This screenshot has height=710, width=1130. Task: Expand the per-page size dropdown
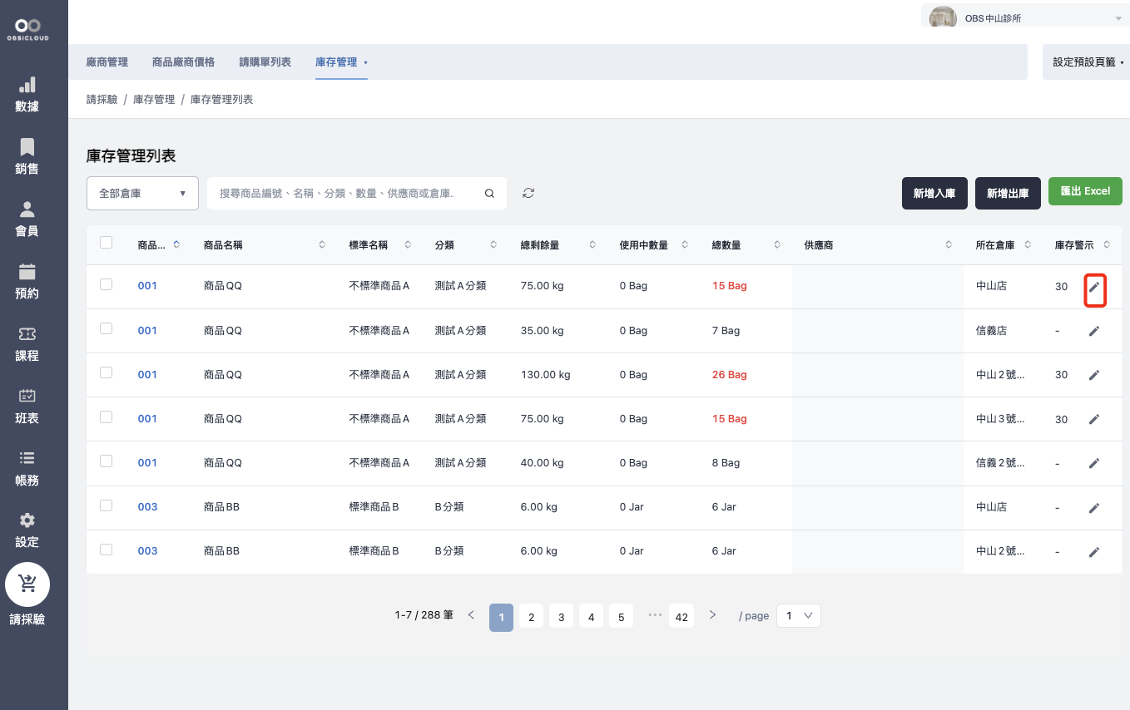(798, 615)
